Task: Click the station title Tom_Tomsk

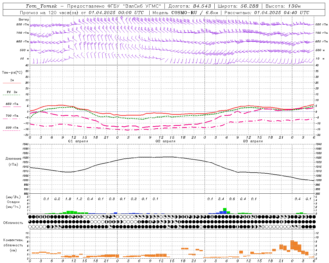Action: [41, 6]
